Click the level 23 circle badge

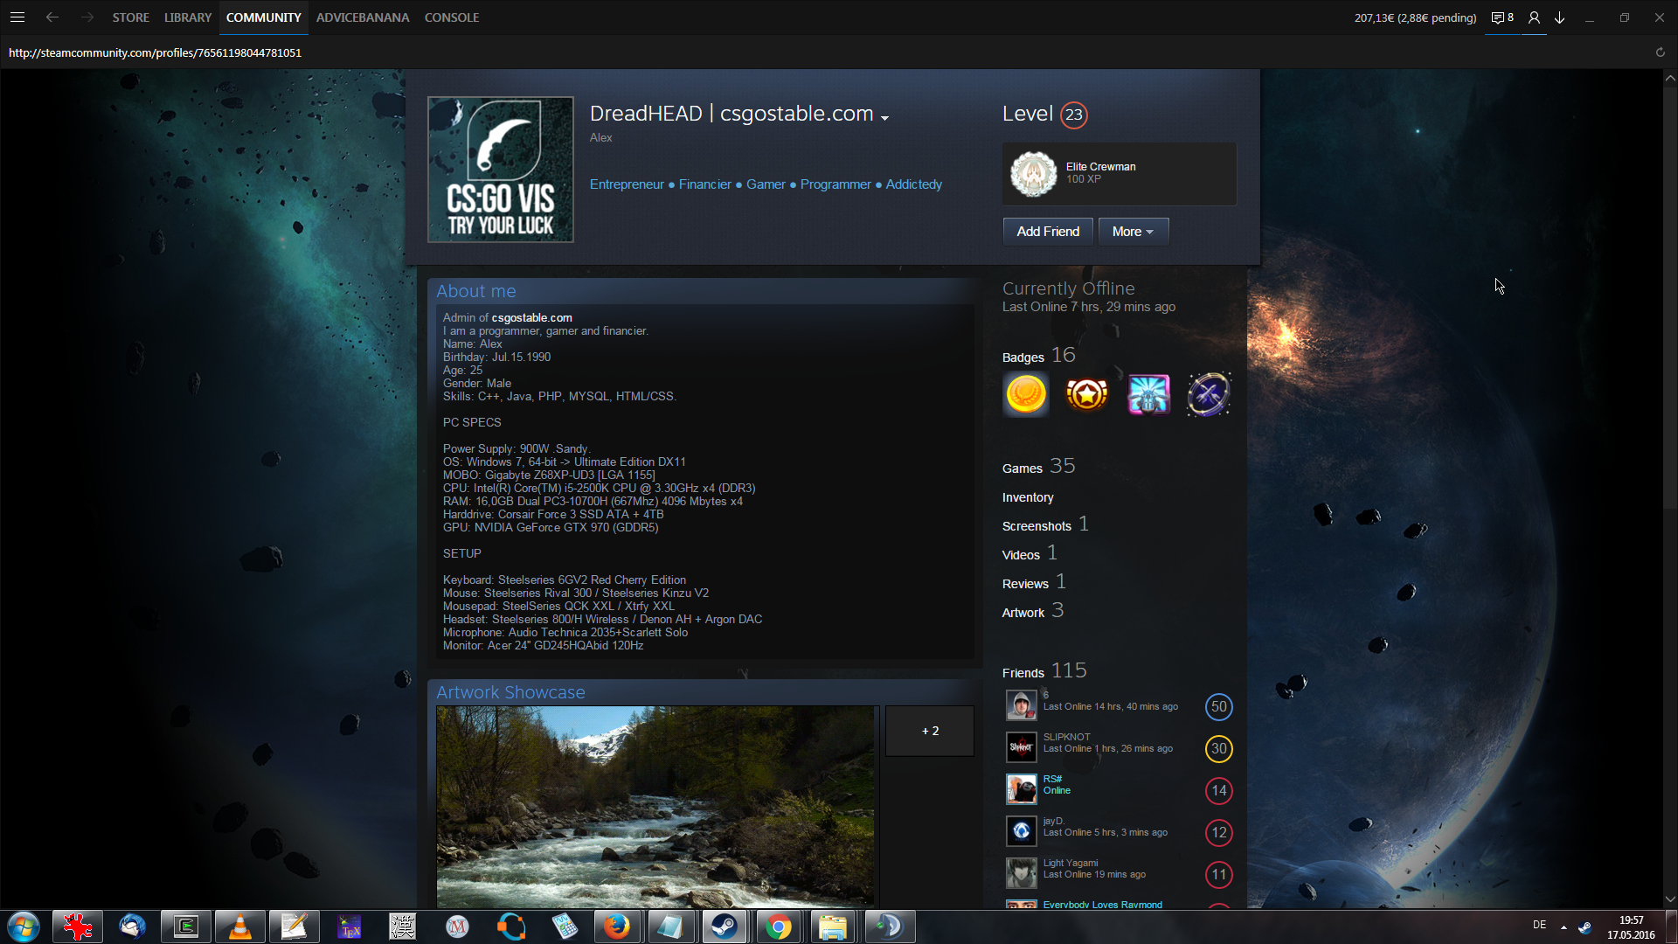click(x=1073, y=115)
